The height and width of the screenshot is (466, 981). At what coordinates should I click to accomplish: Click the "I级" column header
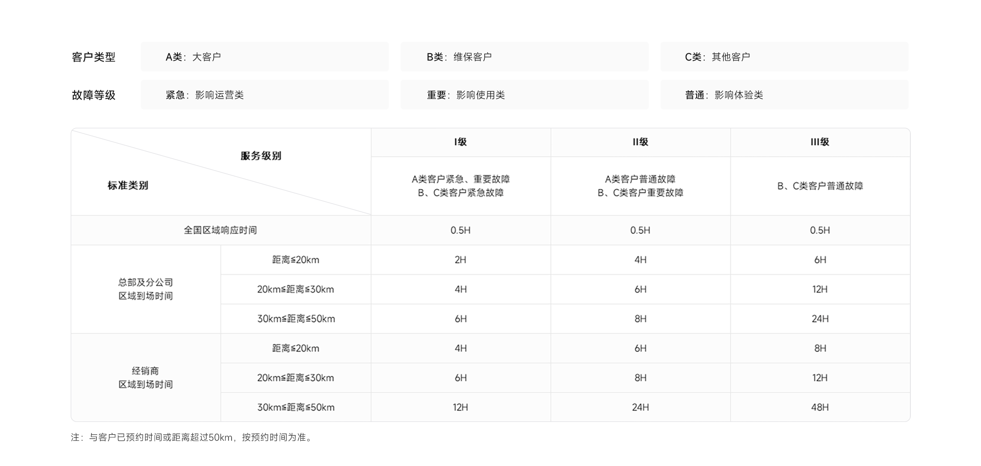[x=460, y=142]
